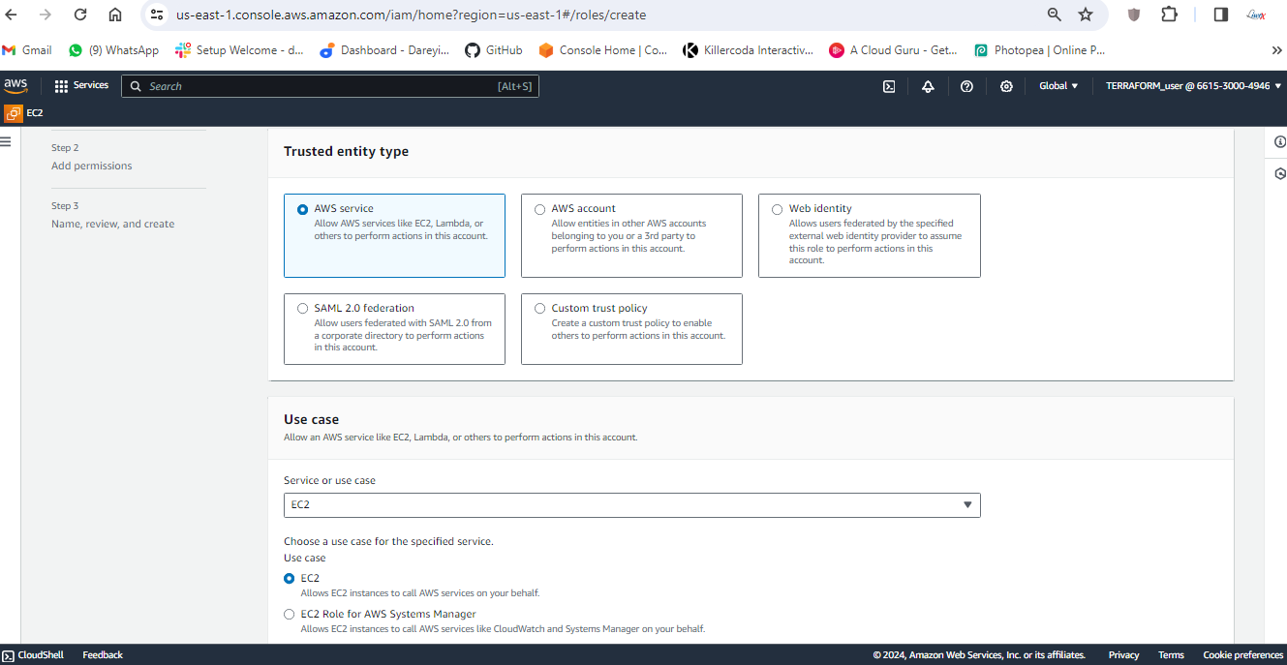1287x665 pixels.
Task: Open the settings gear icon in navbar
Action: 1006,86
